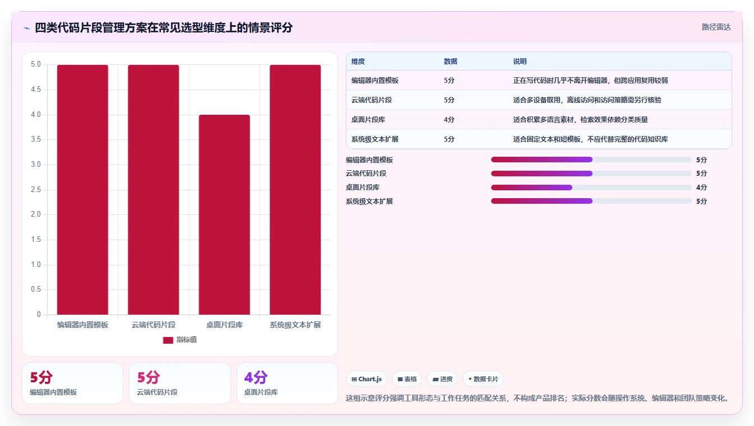Click the 进度 tag chip
Image resolution: width=754 pixels, height=426 pixels.
tap(442, 379)
